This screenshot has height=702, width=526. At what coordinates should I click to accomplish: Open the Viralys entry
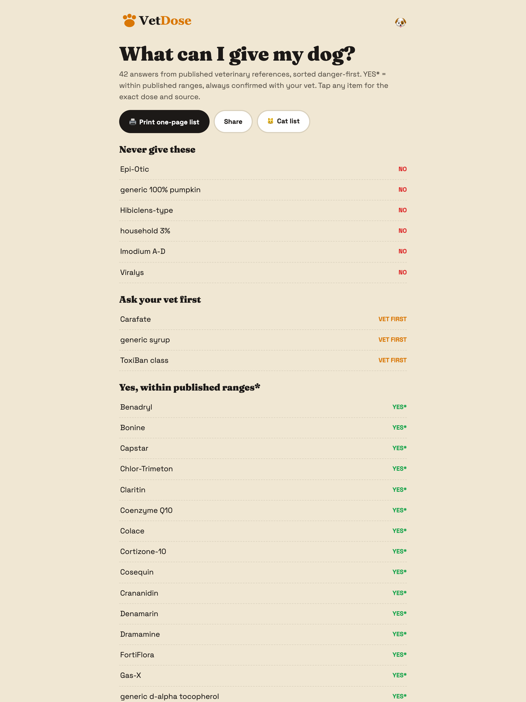263,273
